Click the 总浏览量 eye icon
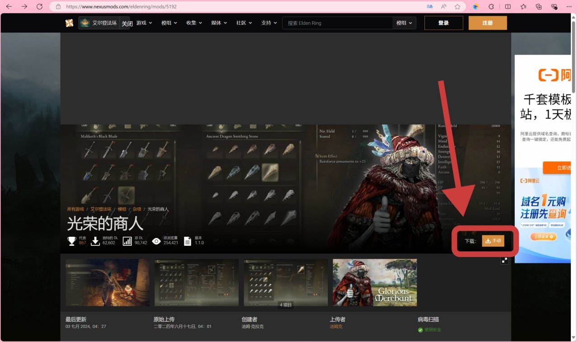 156,241
